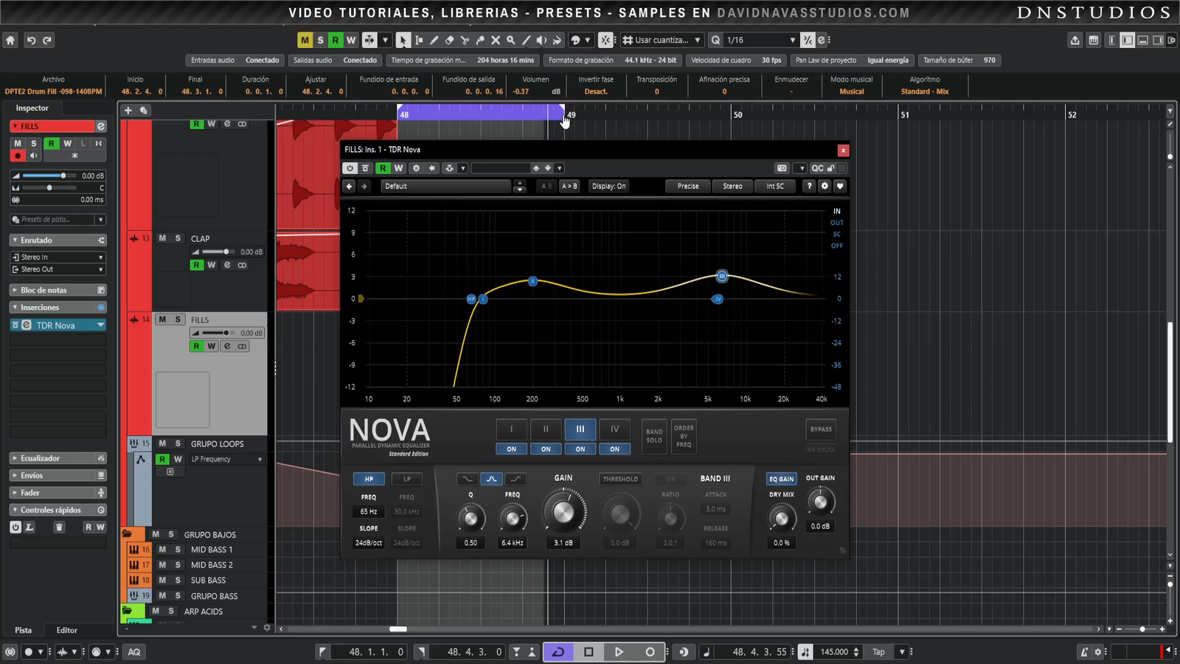Select bell filter shape for band

(x=491, y=479)
